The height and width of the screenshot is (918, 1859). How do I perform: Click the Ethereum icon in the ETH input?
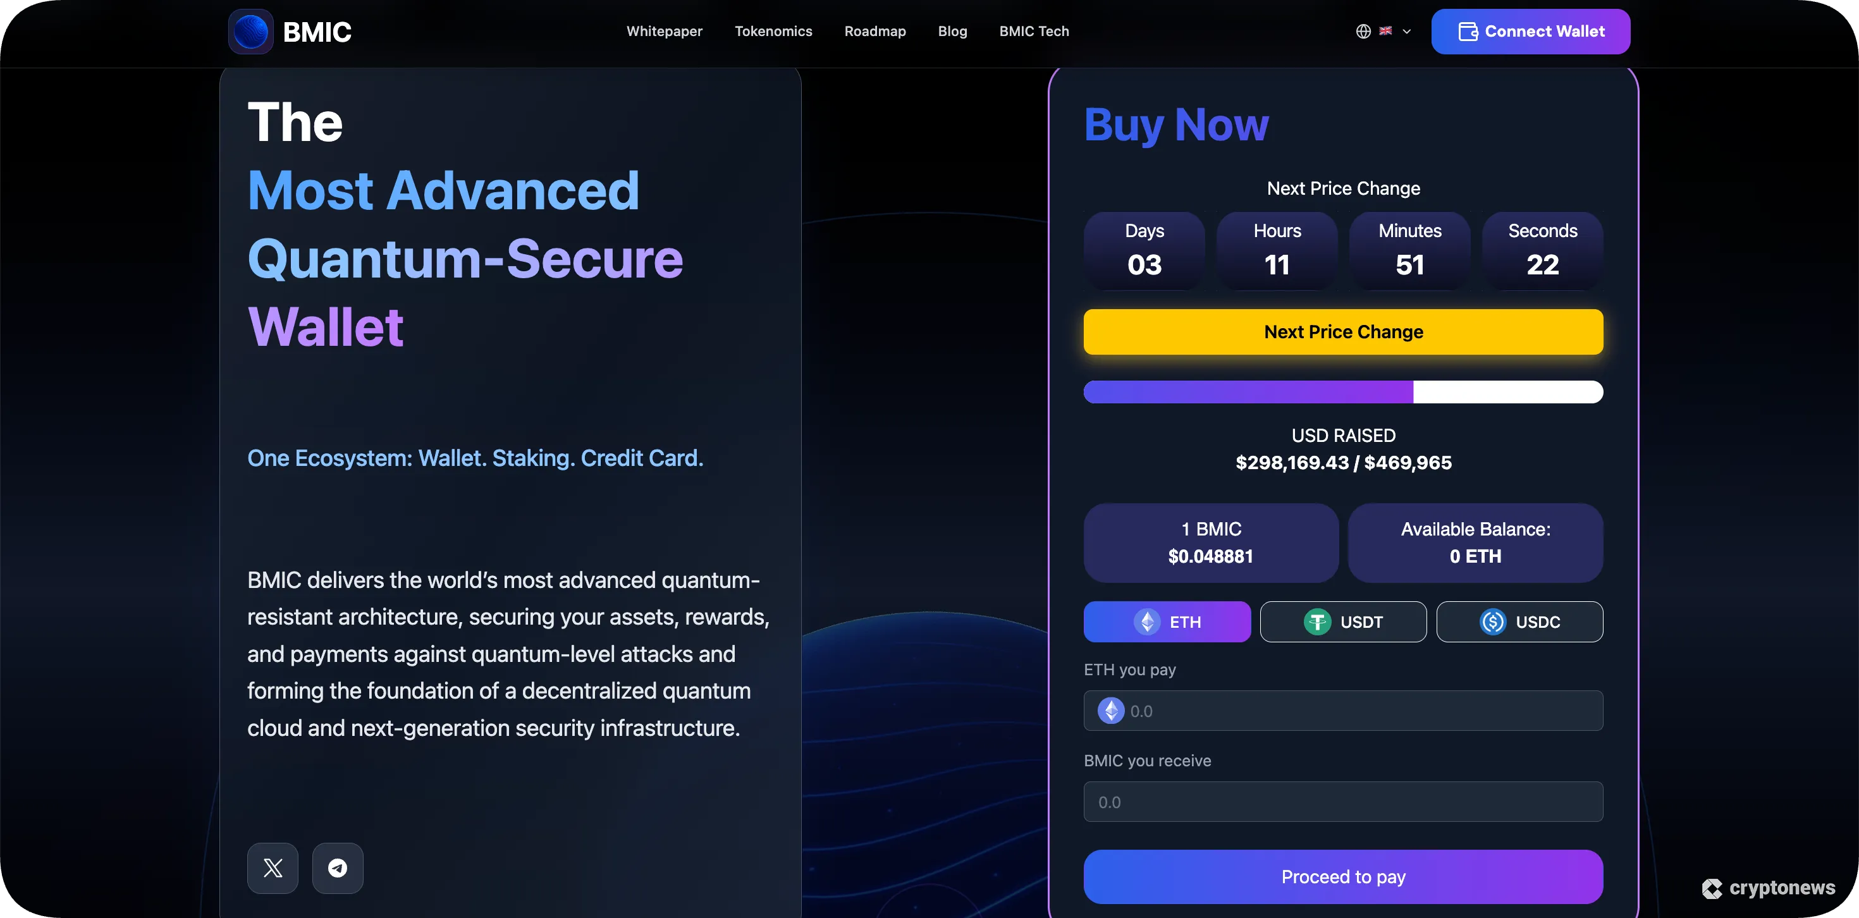point(1112,711)
